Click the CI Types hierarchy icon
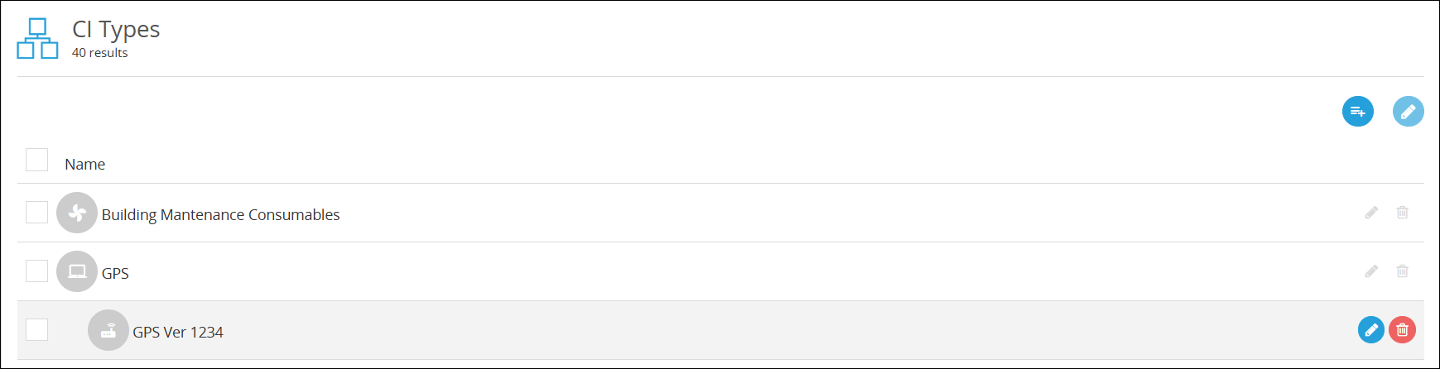 [38, 38]
